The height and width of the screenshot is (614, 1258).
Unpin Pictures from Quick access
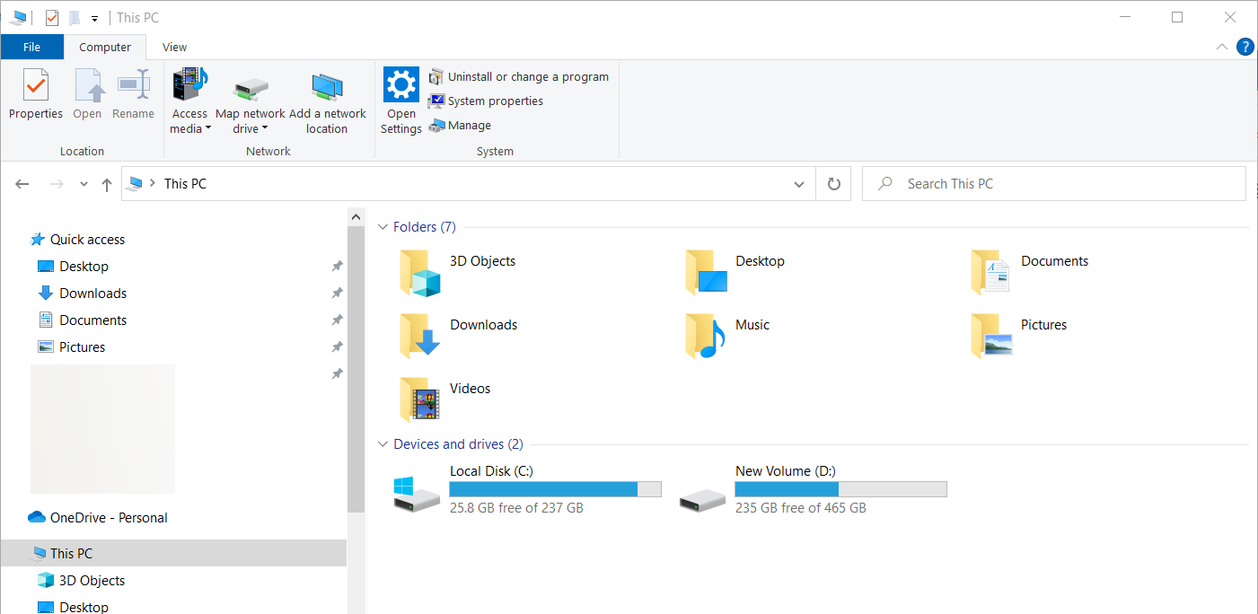[x=337, y=346]
